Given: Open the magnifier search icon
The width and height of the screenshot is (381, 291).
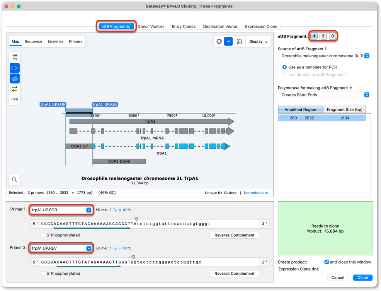Looking at the screenshot, I should click(15, 180).
